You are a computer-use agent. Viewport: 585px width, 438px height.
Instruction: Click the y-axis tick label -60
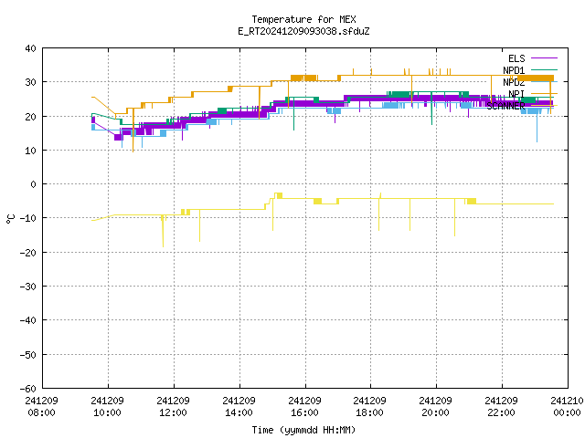(28, 389)
